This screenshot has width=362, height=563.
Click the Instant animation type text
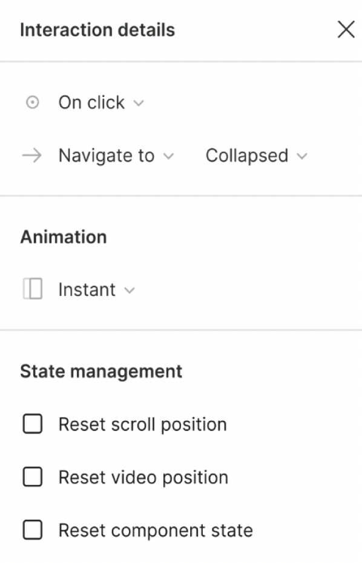[87, 289]
